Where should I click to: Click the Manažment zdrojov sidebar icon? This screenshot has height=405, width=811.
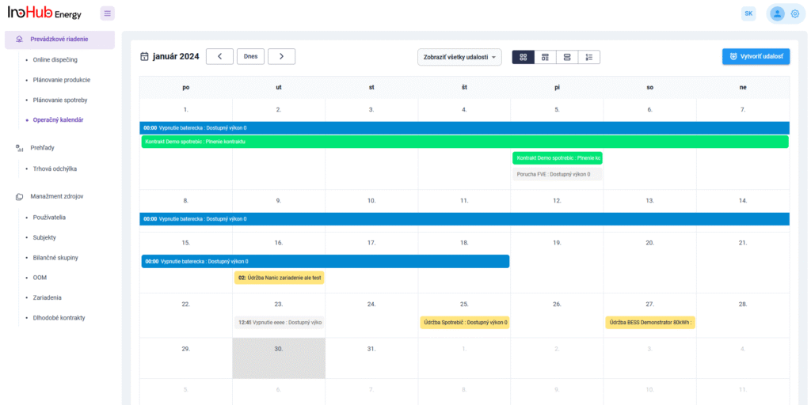pyautogui.click(x=19, y=196)
